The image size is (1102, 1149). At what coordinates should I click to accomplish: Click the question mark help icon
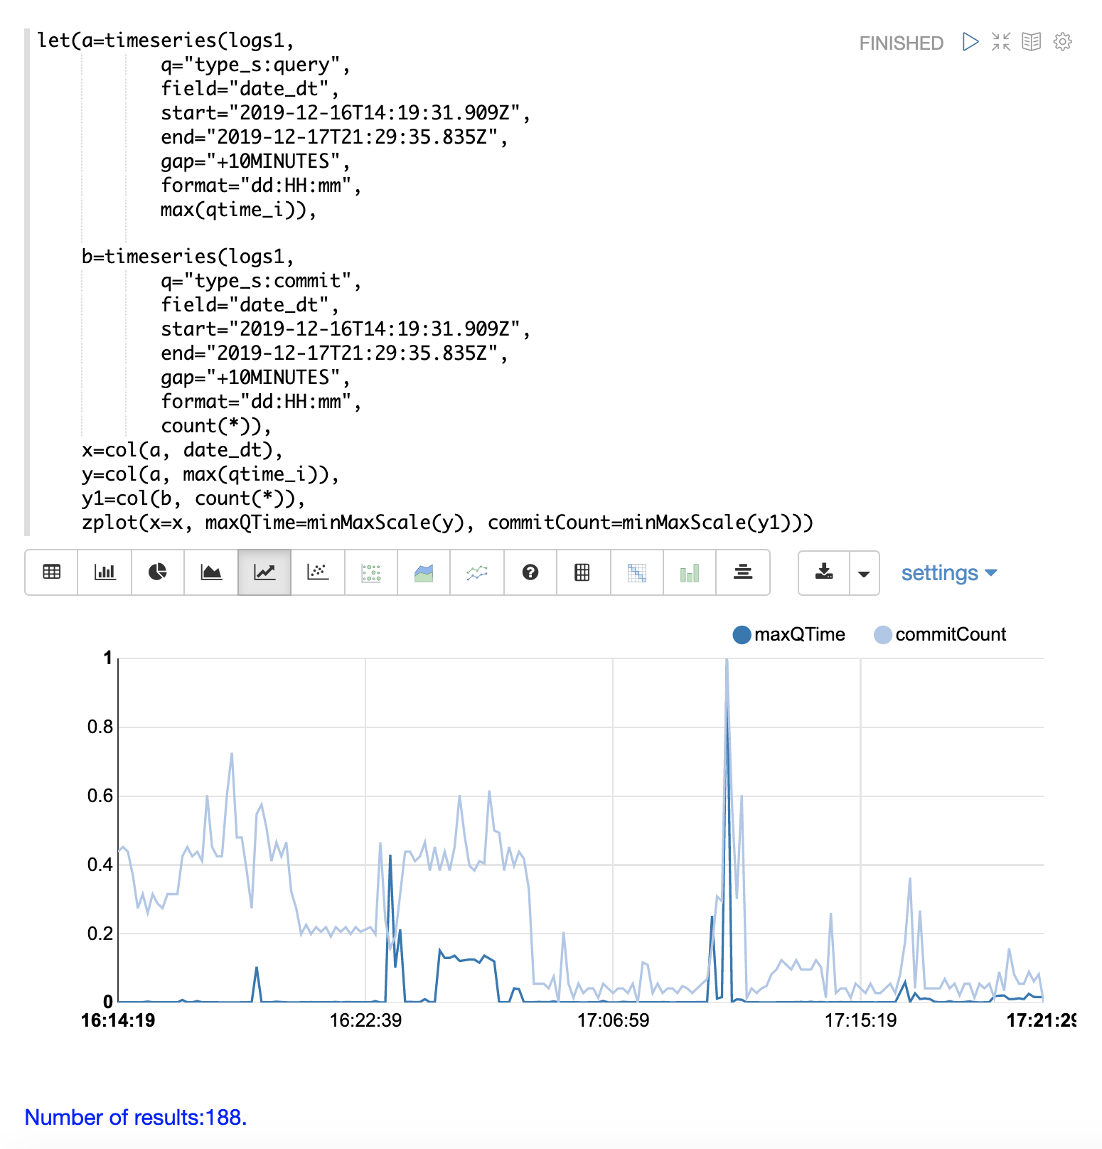pos(530,572)
